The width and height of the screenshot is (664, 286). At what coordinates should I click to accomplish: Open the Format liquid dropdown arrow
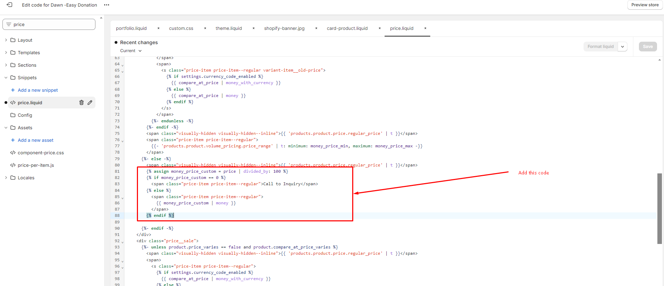click(623, 47)
